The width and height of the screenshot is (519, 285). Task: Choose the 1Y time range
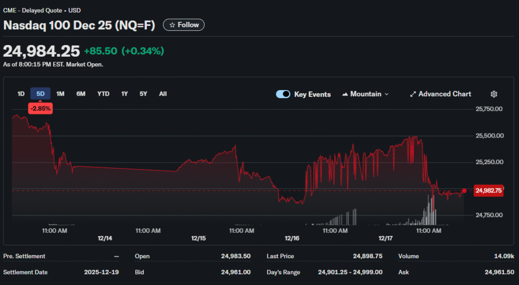pos(124,94)
